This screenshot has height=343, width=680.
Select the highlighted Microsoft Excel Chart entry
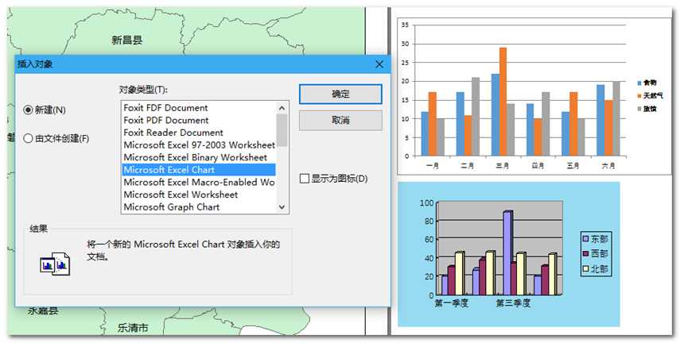(x=199, y=170)
